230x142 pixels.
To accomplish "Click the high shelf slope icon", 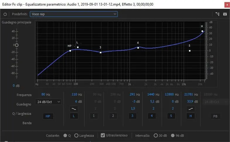I will tap(191, 109).
